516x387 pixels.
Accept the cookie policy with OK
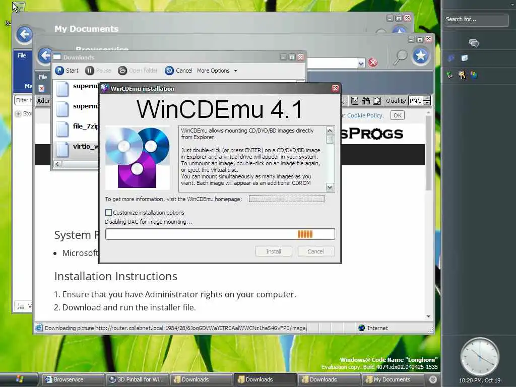(398, 115)
